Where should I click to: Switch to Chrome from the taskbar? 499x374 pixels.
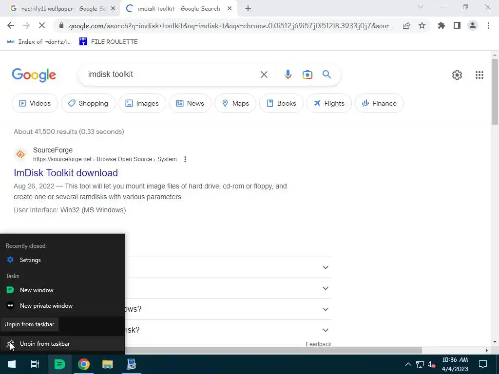84,364
